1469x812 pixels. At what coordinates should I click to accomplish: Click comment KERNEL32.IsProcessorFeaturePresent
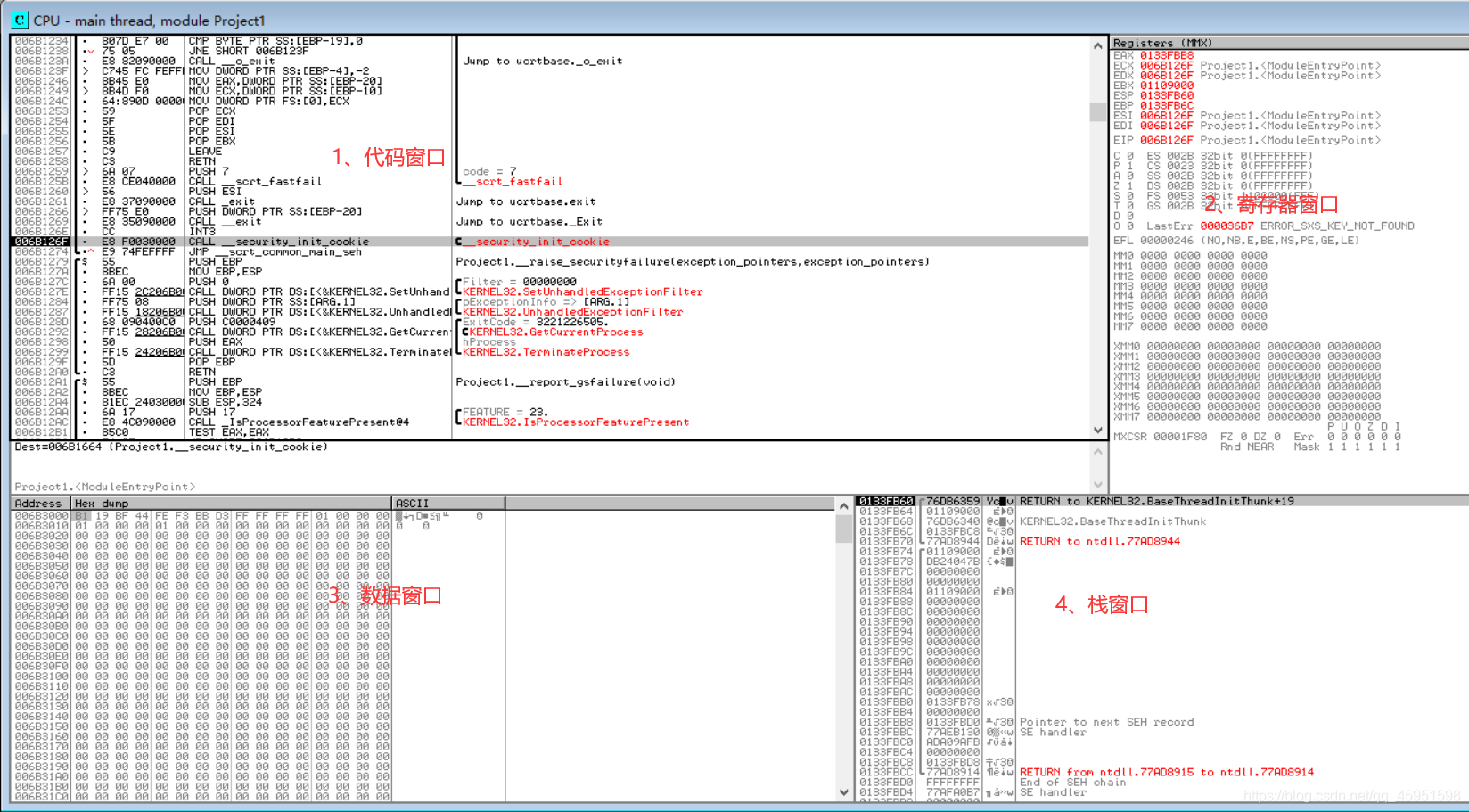coord(576,422)
